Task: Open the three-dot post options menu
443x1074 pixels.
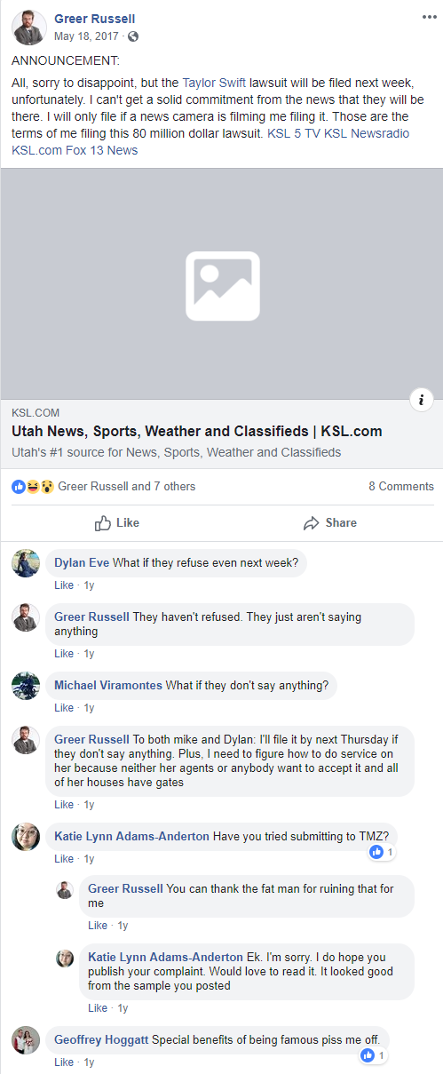Action: [429, 18]
